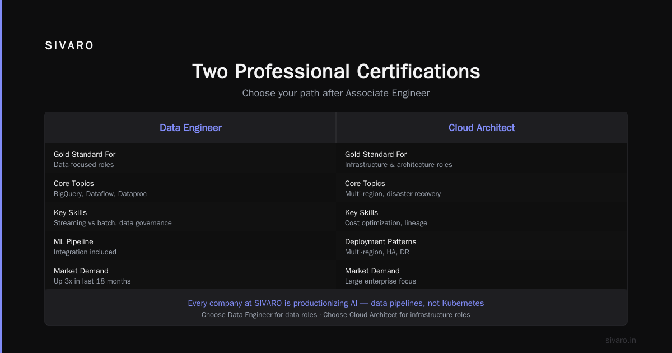Click the 'Data-focused roles' value

[x=83, y=165]
